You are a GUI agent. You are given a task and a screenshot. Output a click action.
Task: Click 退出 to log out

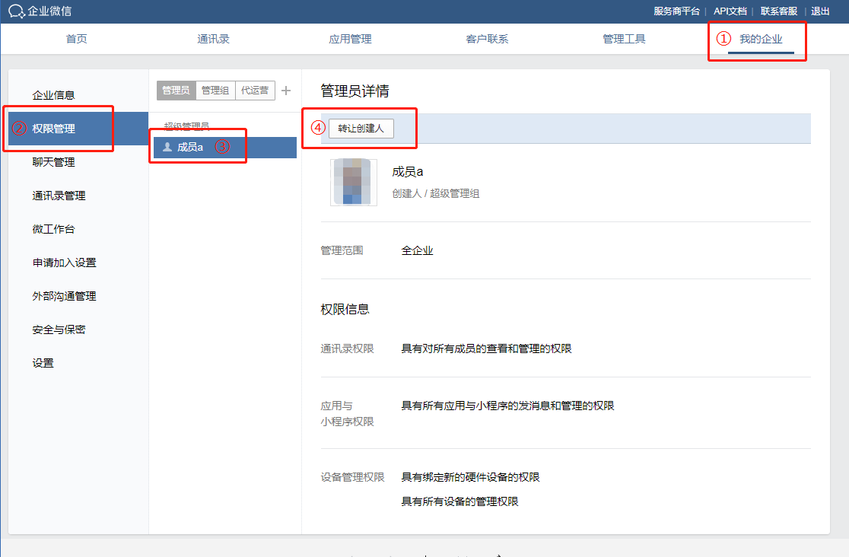pos(819,11)
